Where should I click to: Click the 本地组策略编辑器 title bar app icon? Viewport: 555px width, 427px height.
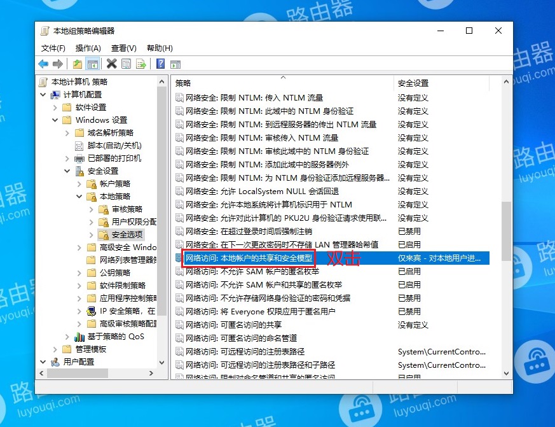(45, 31)
